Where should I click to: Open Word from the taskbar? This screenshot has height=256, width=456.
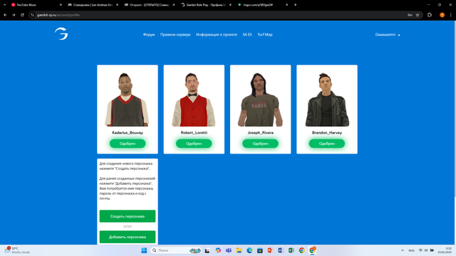coord(281,250)
